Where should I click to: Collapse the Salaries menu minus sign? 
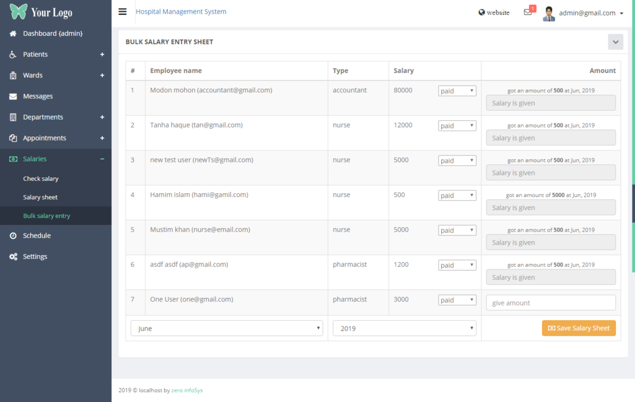click(102, 159)
